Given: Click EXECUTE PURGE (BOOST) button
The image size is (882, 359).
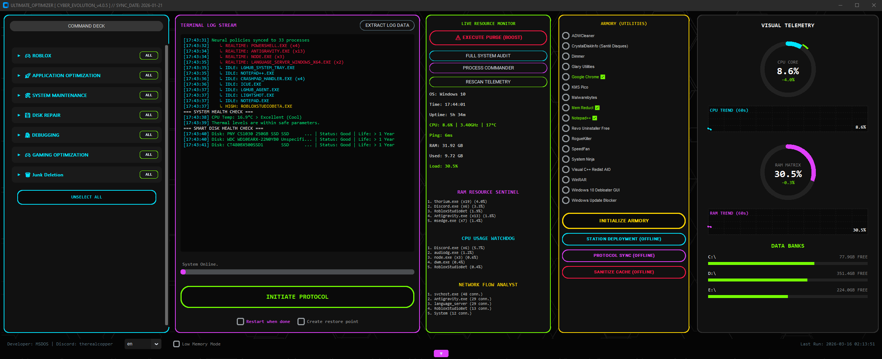Looking at the screenshot, I should 488,37.
